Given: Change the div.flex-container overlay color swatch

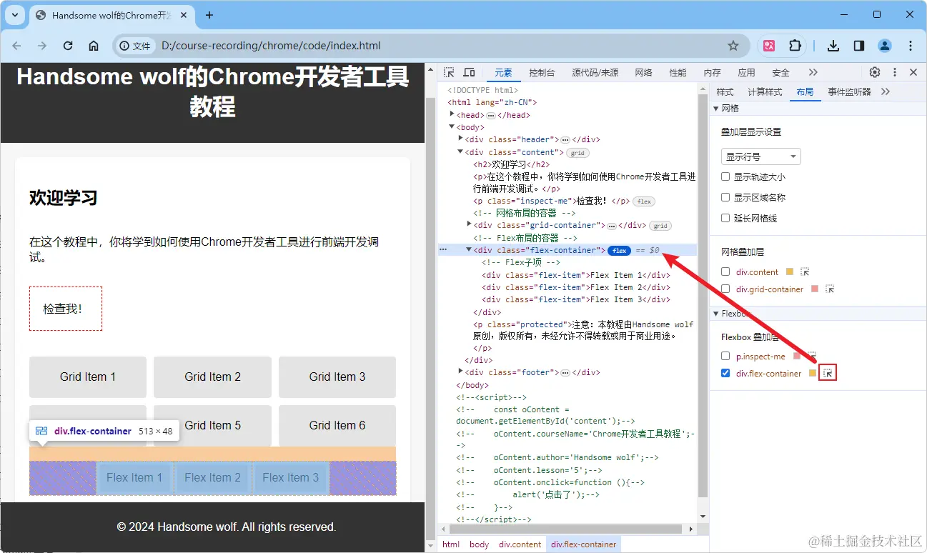Looking at the screenshot, I should tap(813, 373).
